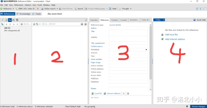The height and width of the screenshot is (108, 207).
Task: Add reference by ISBN, DOI, other ID
Action: 25,9
